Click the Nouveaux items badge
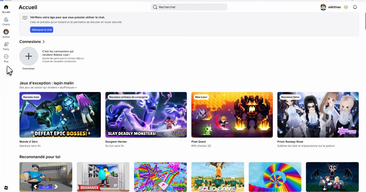Screen dimensions: 366x192 tap(290, 97)
